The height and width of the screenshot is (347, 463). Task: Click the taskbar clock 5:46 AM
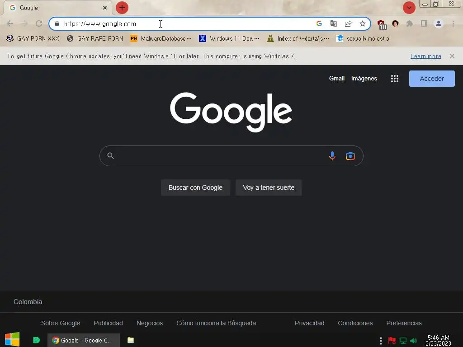click(438, 340)
